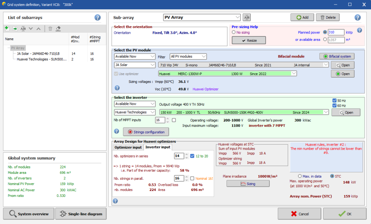Image resolution: width=371 pixels, height=224 pixels.
Task: Select the No sizing radio button
Action: point(234,32)
